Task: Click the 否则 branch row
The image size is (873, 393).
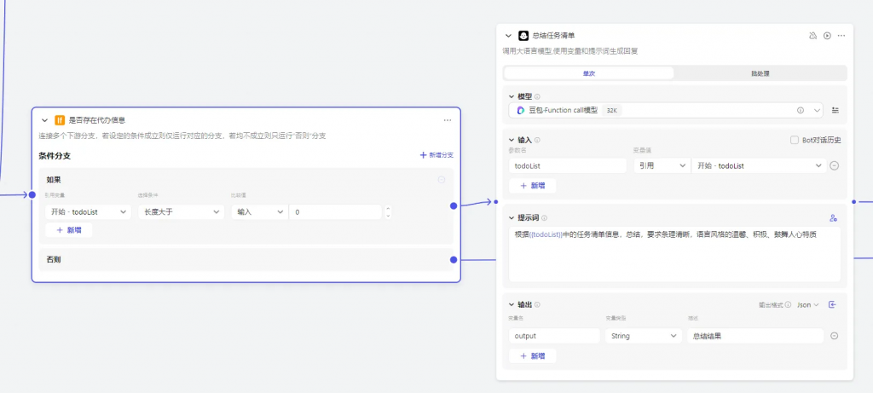Action: [246, 259]
